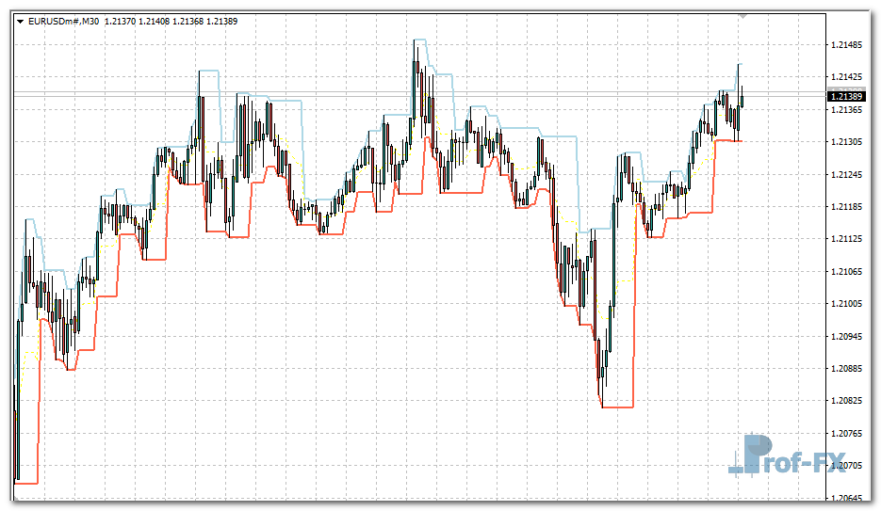Click the 1.21305 price scale label
Viewport: 881px width, 511px height.
click(847, 142)
